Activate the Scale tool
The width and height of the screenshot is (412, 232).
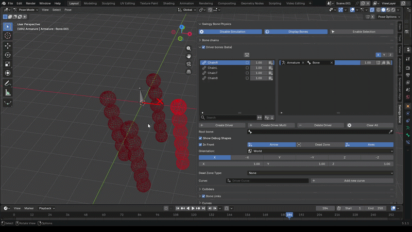click(8, 64)
